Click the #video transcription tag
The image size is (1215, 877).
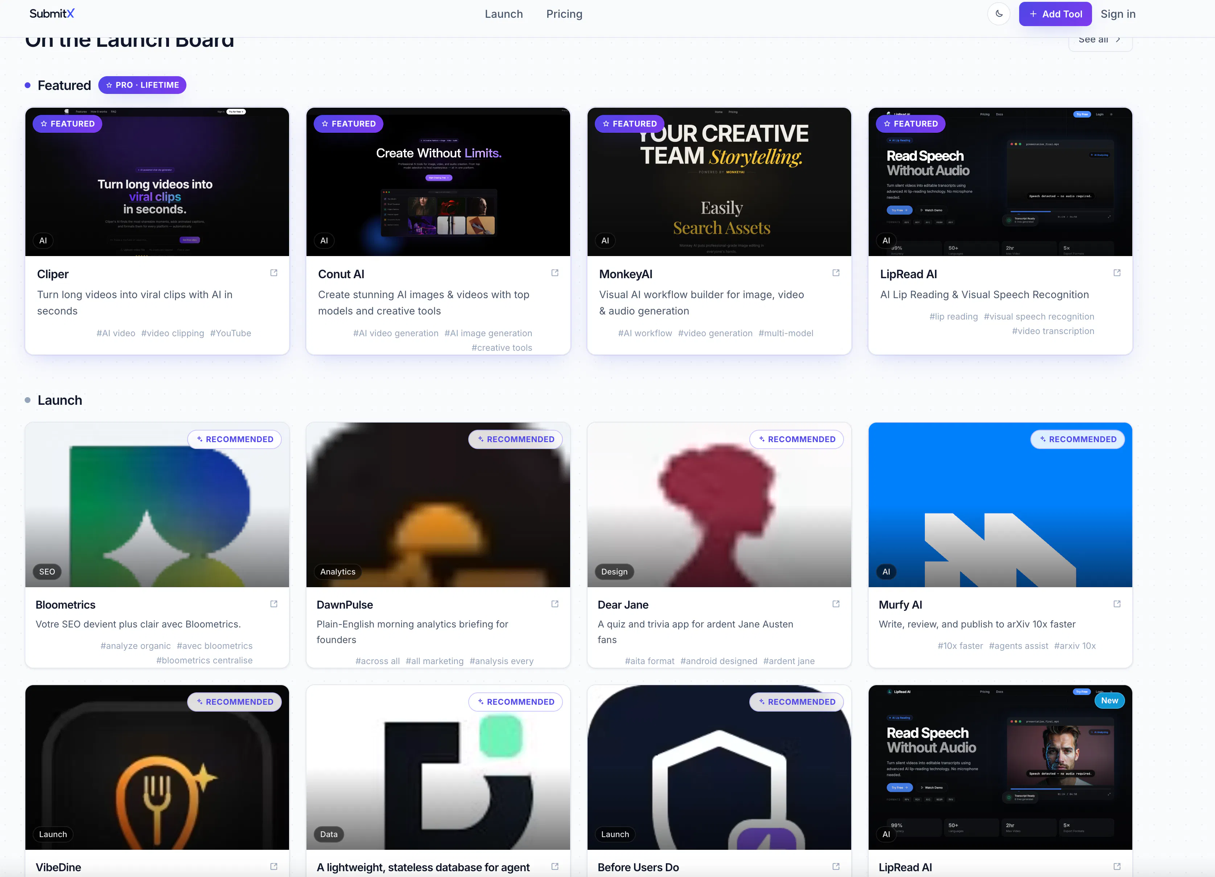1053,331
